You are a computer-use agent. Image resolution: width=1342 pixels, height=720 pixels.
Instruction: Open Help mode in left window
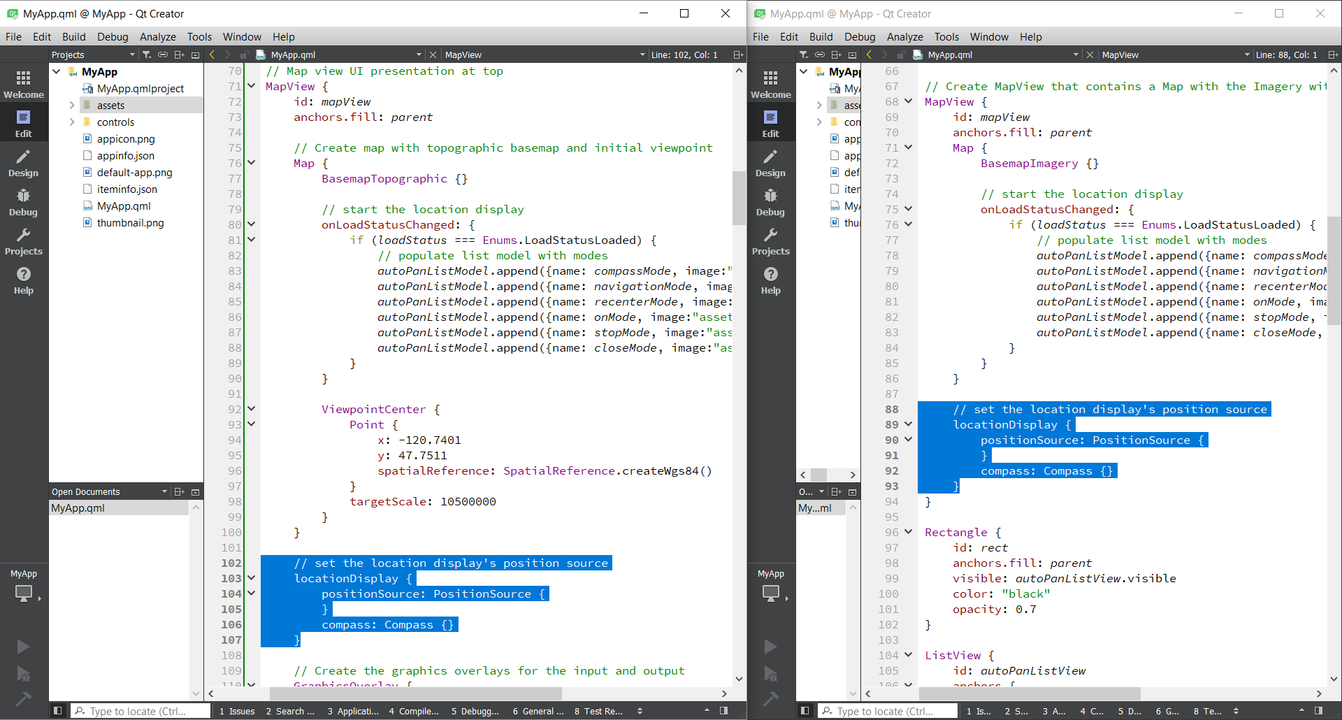click(x=24, y=280)
